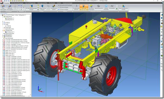164x99 pixels.
Task: Open the Druckbarkeit ribbon tab
Action: [x=52, y=3]
